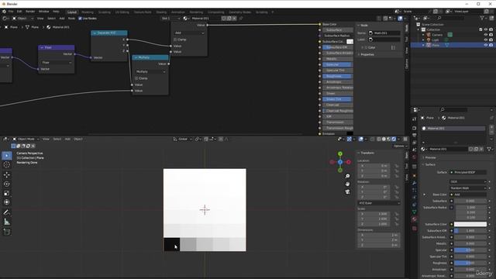Hide Collection via its eye icon
Image resolution: width=496 pixels, height=279 pixels.
coord(486,29)
